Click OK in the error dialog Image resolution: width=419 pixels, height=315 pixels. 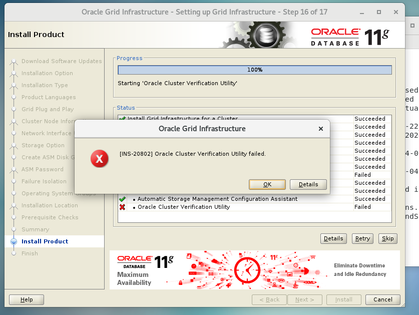pyautogui.click(x=267, y=184)
